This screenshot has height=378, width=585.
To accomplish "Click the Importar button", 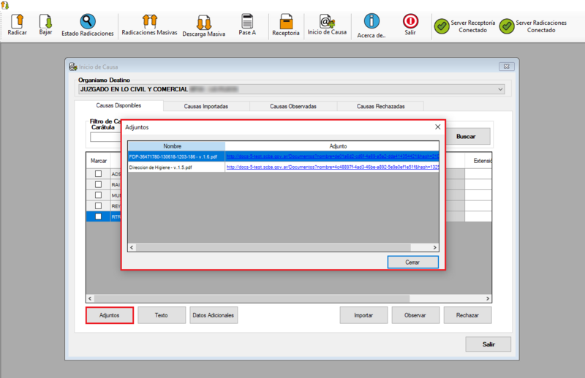I will pos(363,315).
